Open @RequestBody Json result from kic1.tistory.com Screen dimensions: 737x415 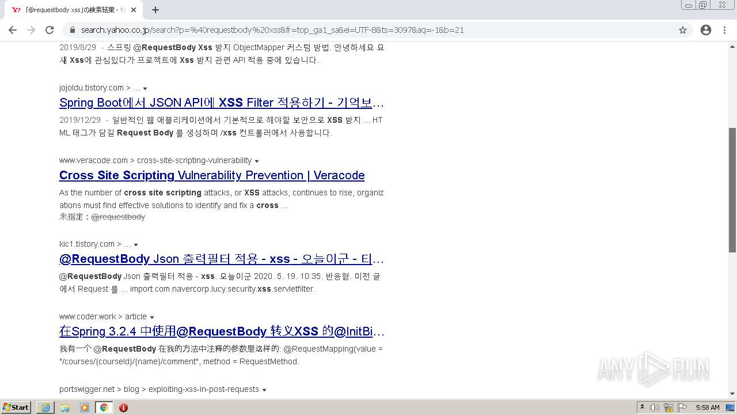pos(222,259)
